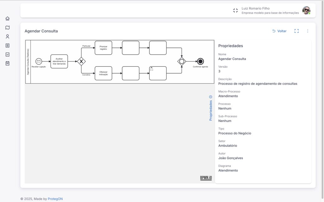The image size is (324, 202).
Task: Click the Luiz Romario Filho user name
Action: click(256, 9)
